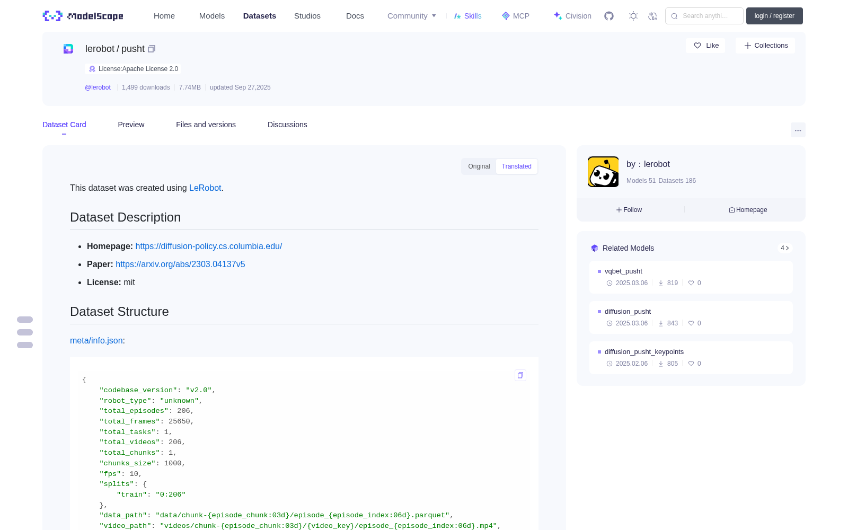Image resolution: width=848 pixels, height=530 pixels.
Task: Switch to Original text view
Action: click(479, 166)
